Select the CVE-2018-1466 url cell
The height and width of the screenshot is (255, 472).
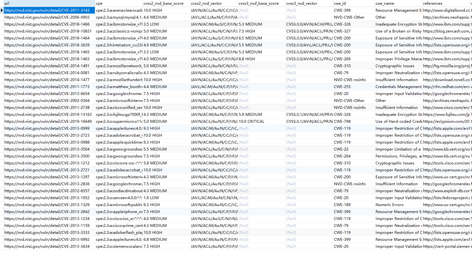pos(49,24)
